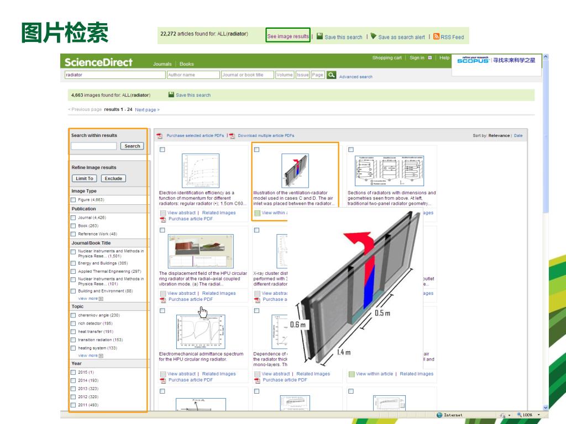The width and height of the screenshot is (566, 424).
Task: Click the Exclude button
Action: click(113, 178)
